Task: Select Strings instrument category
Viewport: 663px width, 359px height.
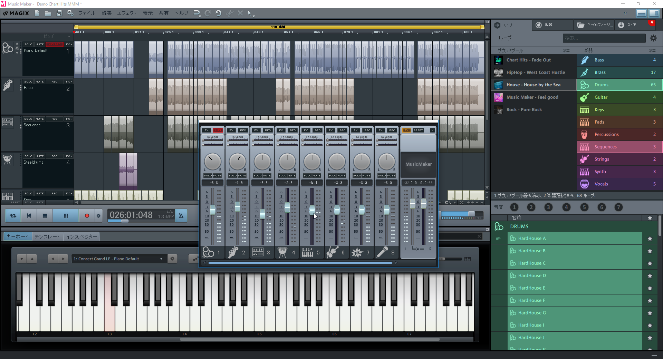Action: [619, 159]
